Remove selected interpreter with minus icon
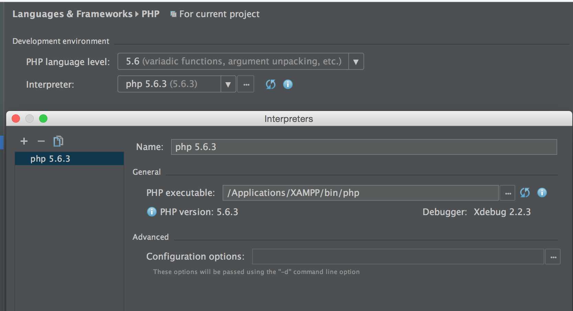The width and height of the screenshot is (573, 311). (41, 141)
